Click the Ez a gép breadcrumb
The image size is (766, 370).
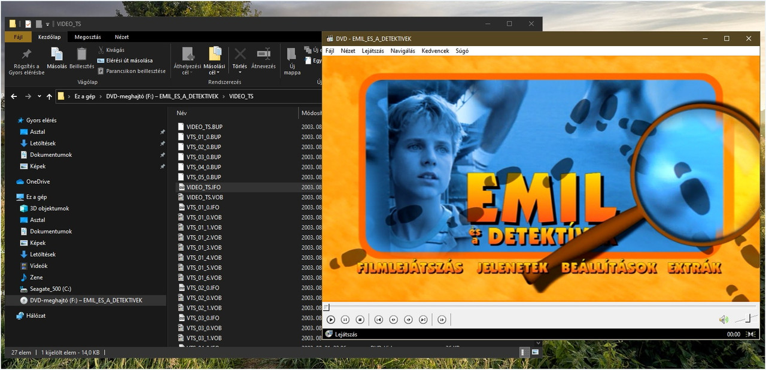(x=86, y=96)
